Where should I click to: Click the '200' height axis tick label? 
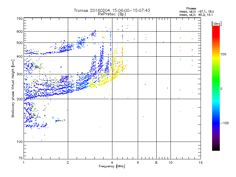click(19, 99)
